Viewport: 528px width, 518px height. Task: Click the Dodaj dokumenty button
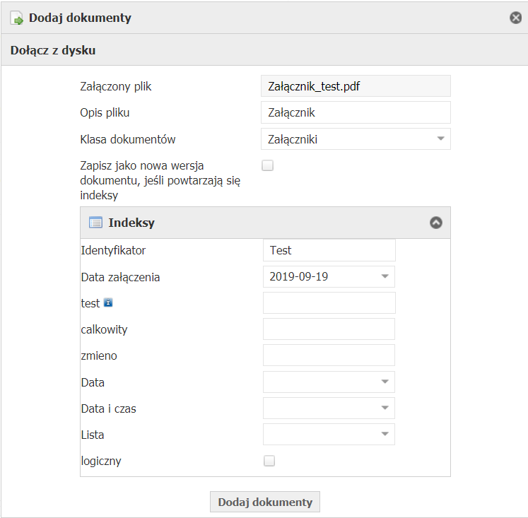265,502
